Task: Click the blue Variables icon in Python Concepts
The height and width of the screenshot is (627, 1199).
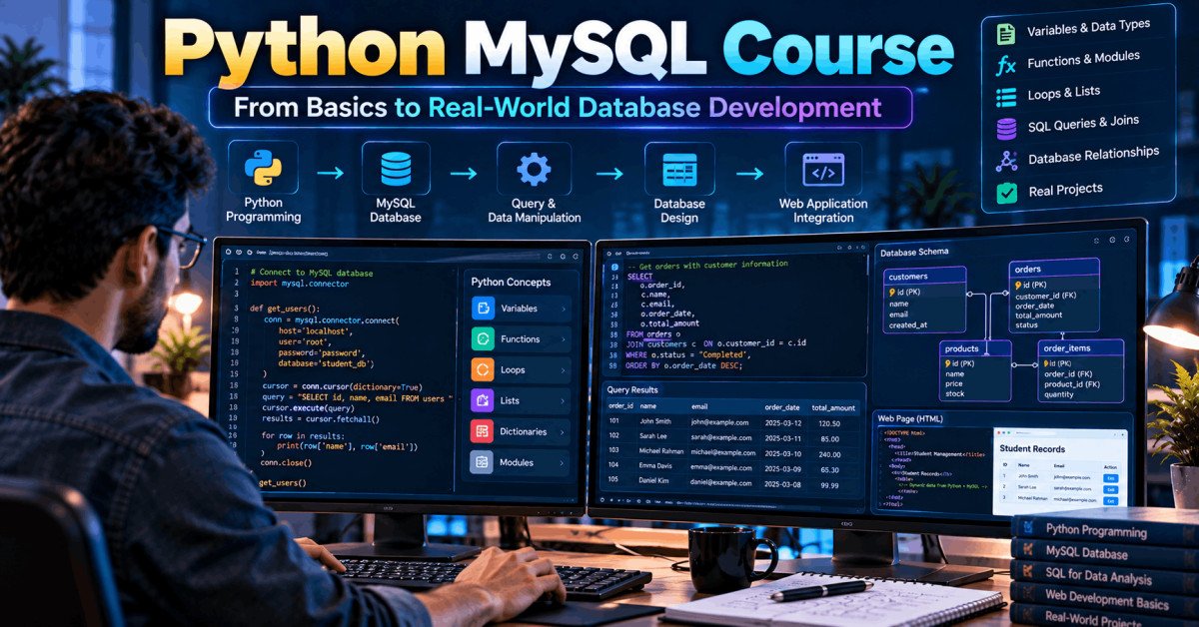Action: click(483, 309)
